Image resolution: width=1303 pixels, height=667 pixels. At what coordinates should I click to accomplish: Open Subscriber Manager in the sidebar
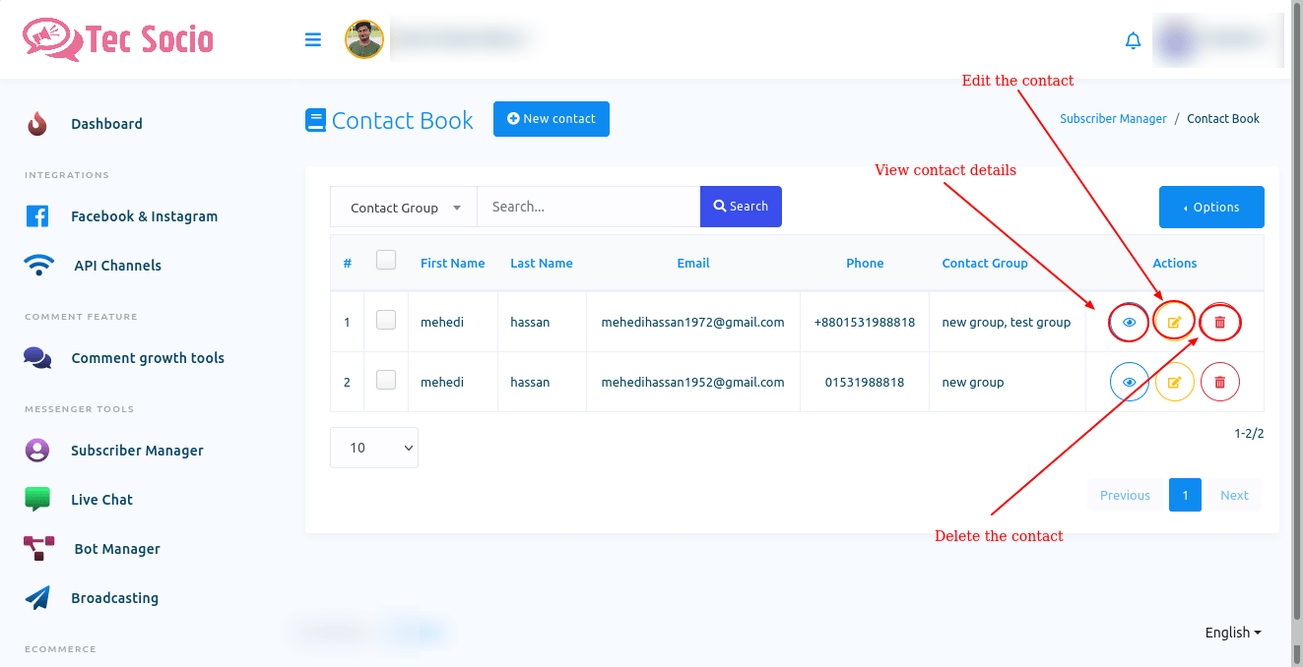pos(137,451)
